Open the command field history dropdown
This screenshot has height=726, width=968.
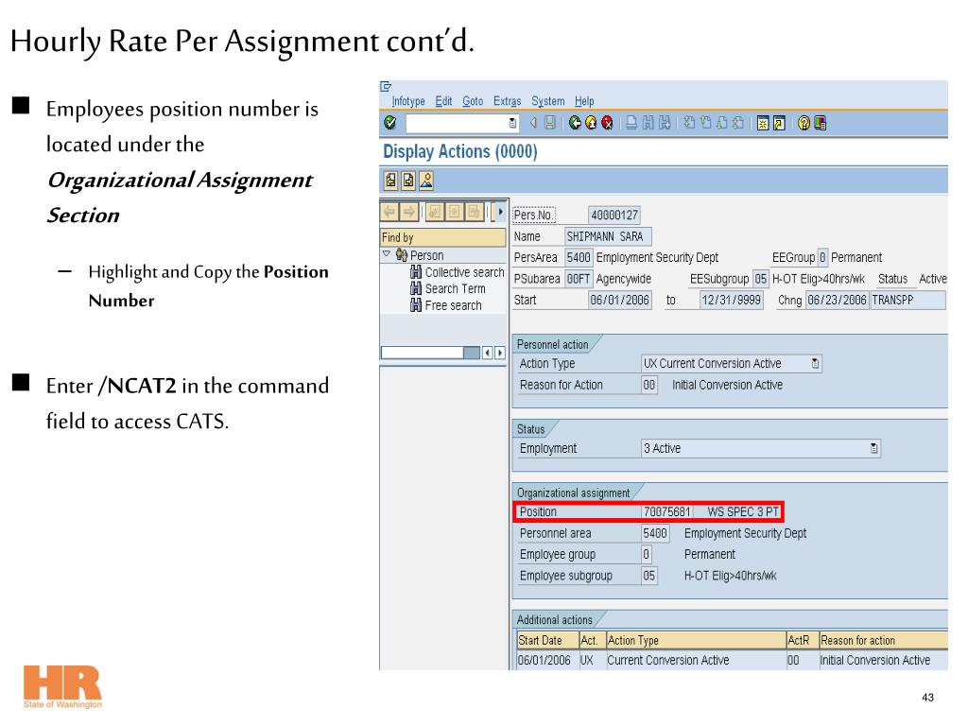512,124
